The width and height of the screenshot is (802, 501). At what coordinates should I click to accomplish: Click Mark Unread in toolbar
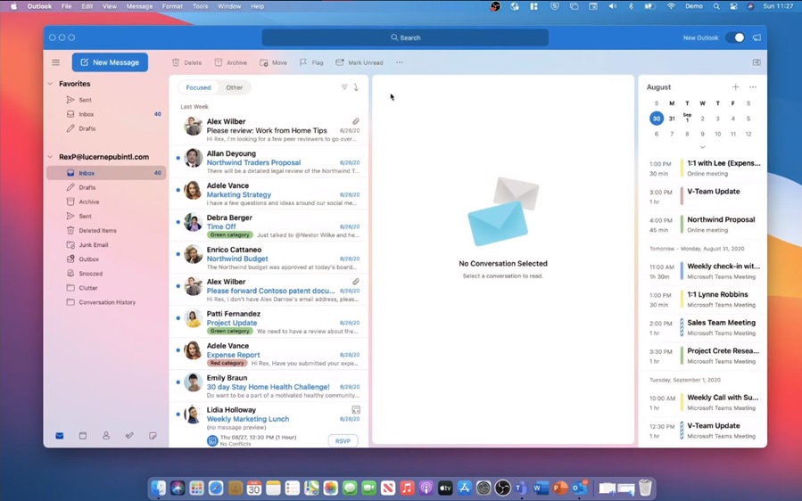[x=359, y=62]
